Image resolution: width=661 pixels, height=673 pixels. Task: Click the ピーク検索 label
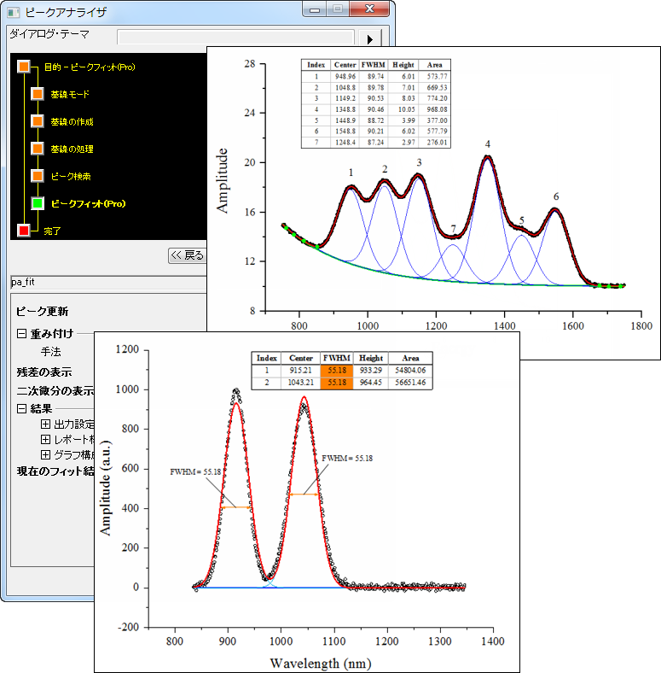pos(71,177)
